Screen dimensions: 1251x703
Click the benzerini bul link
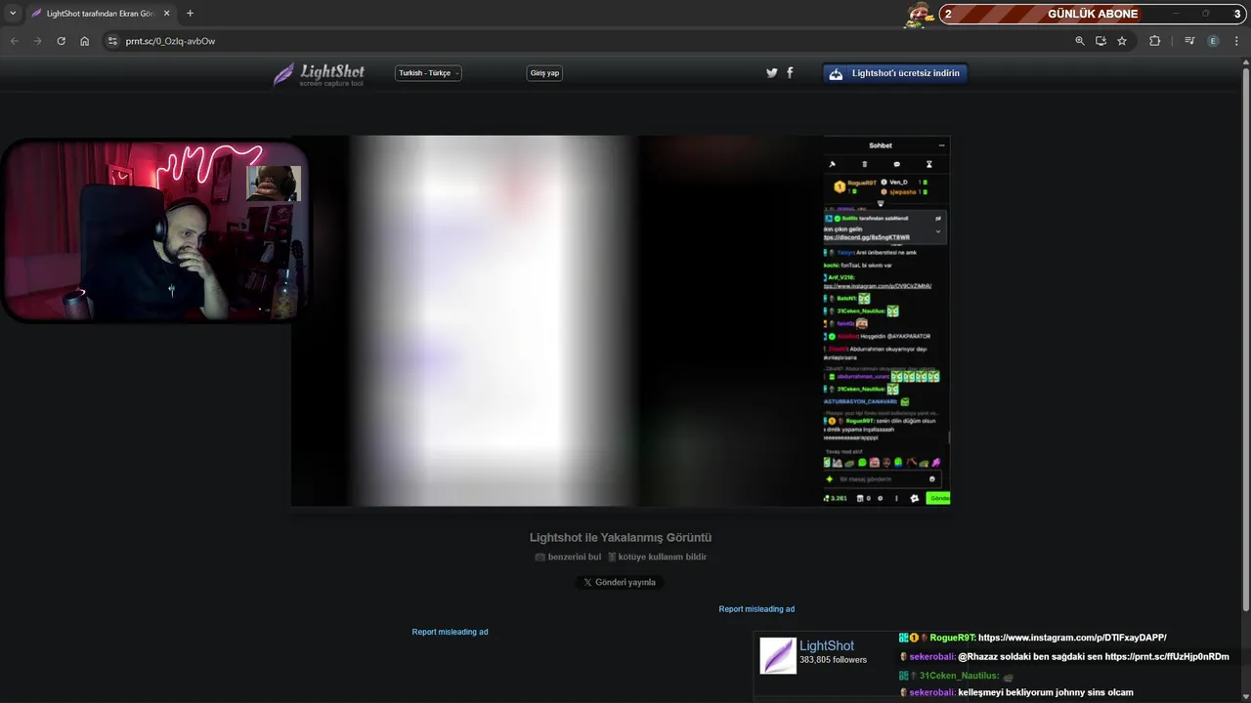click(568, 557)
